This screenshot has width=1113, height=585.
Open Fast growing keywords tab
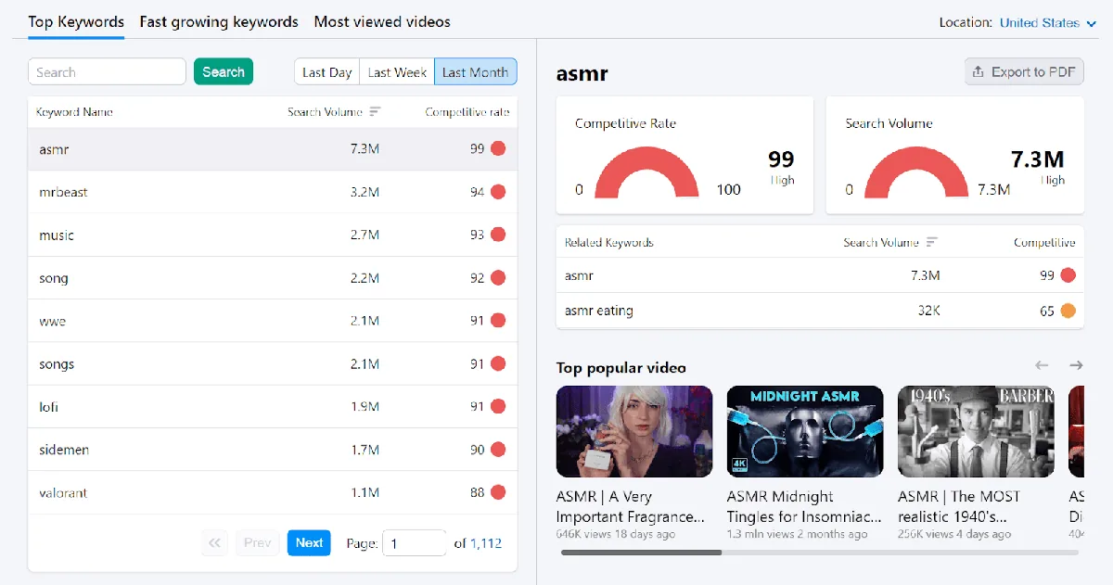(x=219, y=21)
